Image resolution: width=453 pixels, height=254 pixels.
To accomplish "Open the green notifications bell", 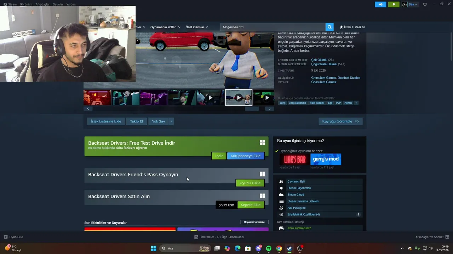I will [394, 4].
